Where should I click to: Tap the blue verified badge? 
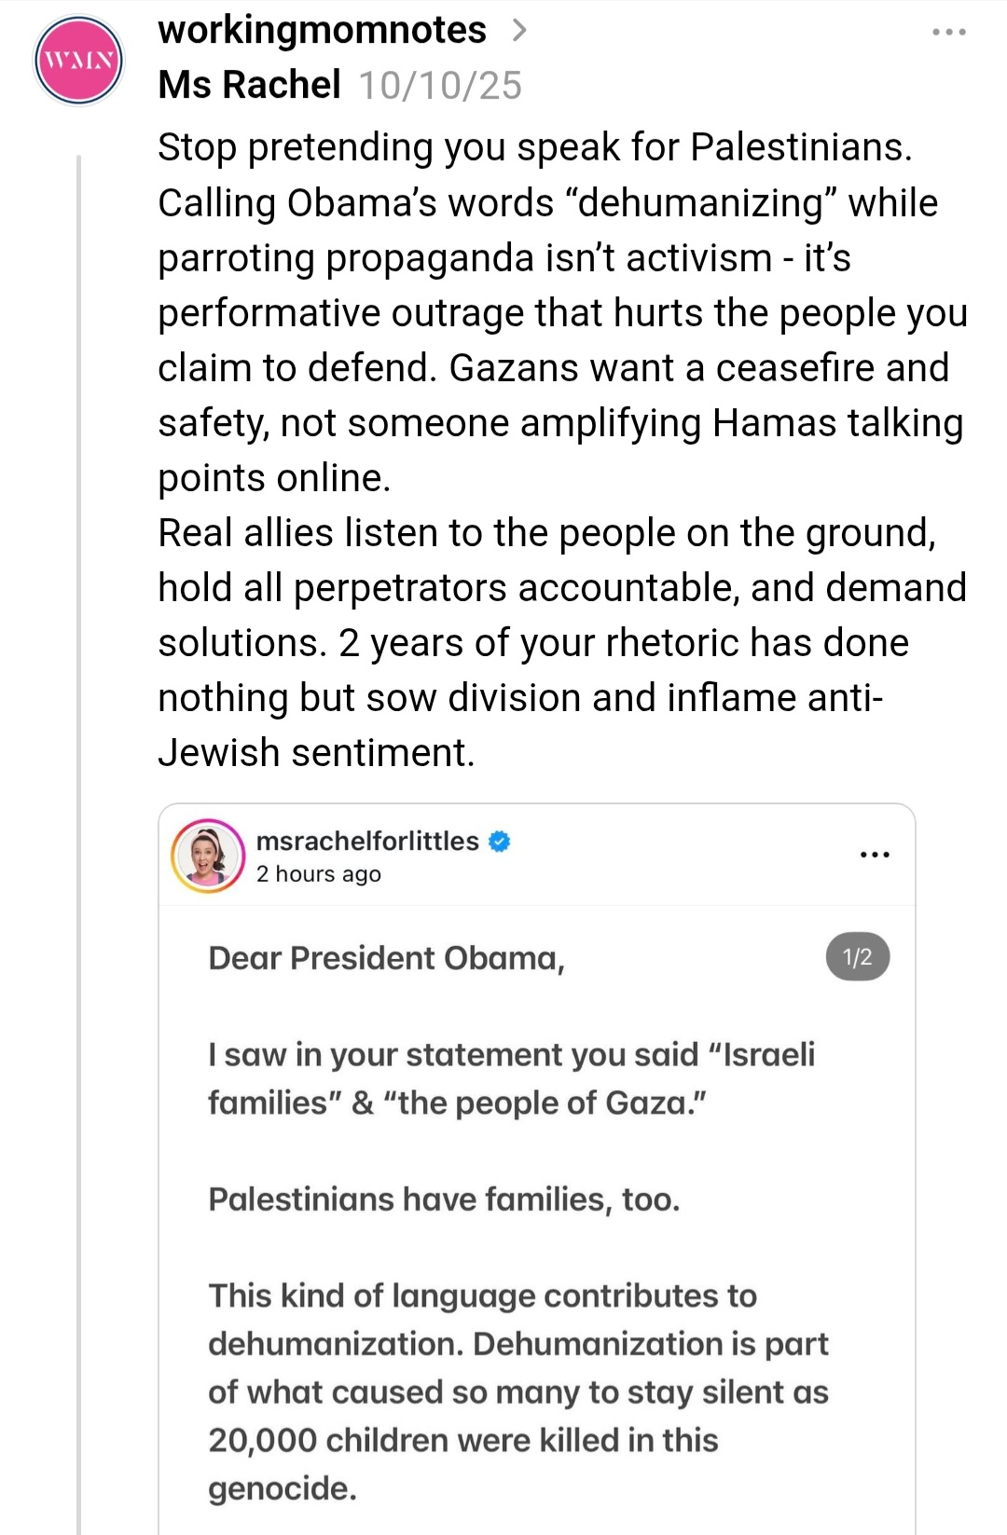500,842
